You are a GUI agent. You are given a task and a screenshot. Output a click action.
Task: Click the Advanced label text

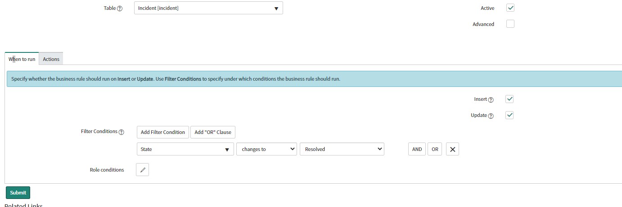(x=483, y=24)
